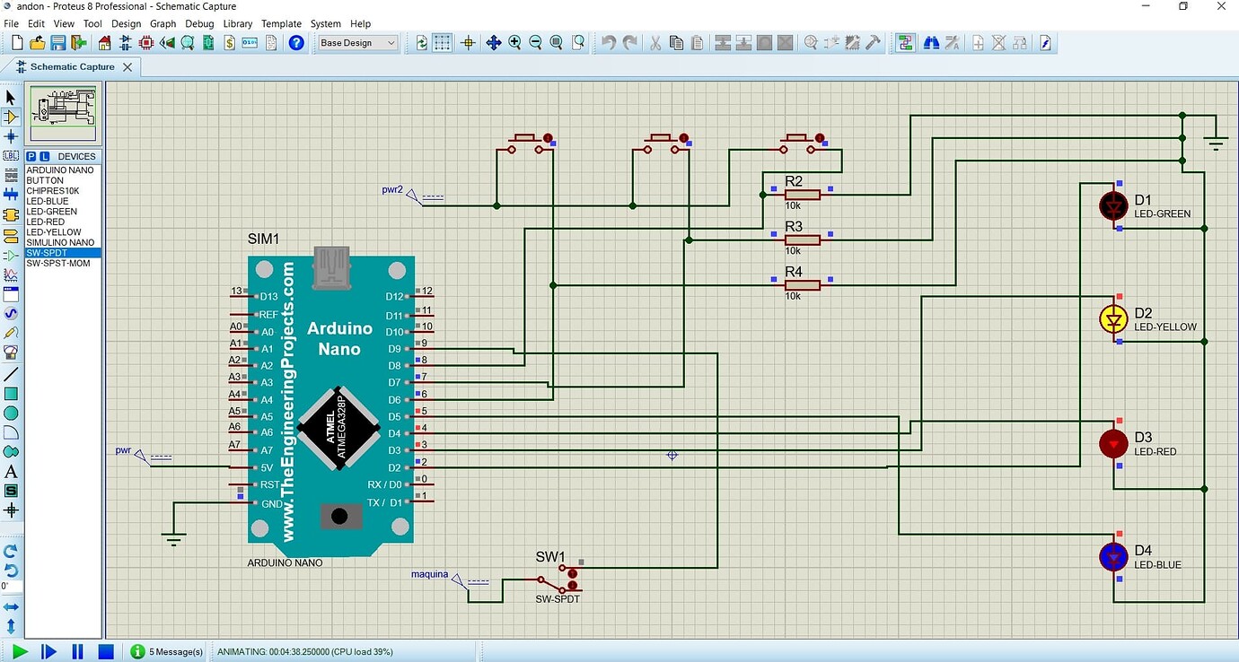Screen dimensions: 1239x662
Task: Toggle the snap grid display icon
Action: click(443, 42)
